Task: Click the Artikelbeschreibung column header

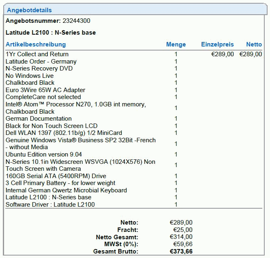Action: click(x=36, y=44)
